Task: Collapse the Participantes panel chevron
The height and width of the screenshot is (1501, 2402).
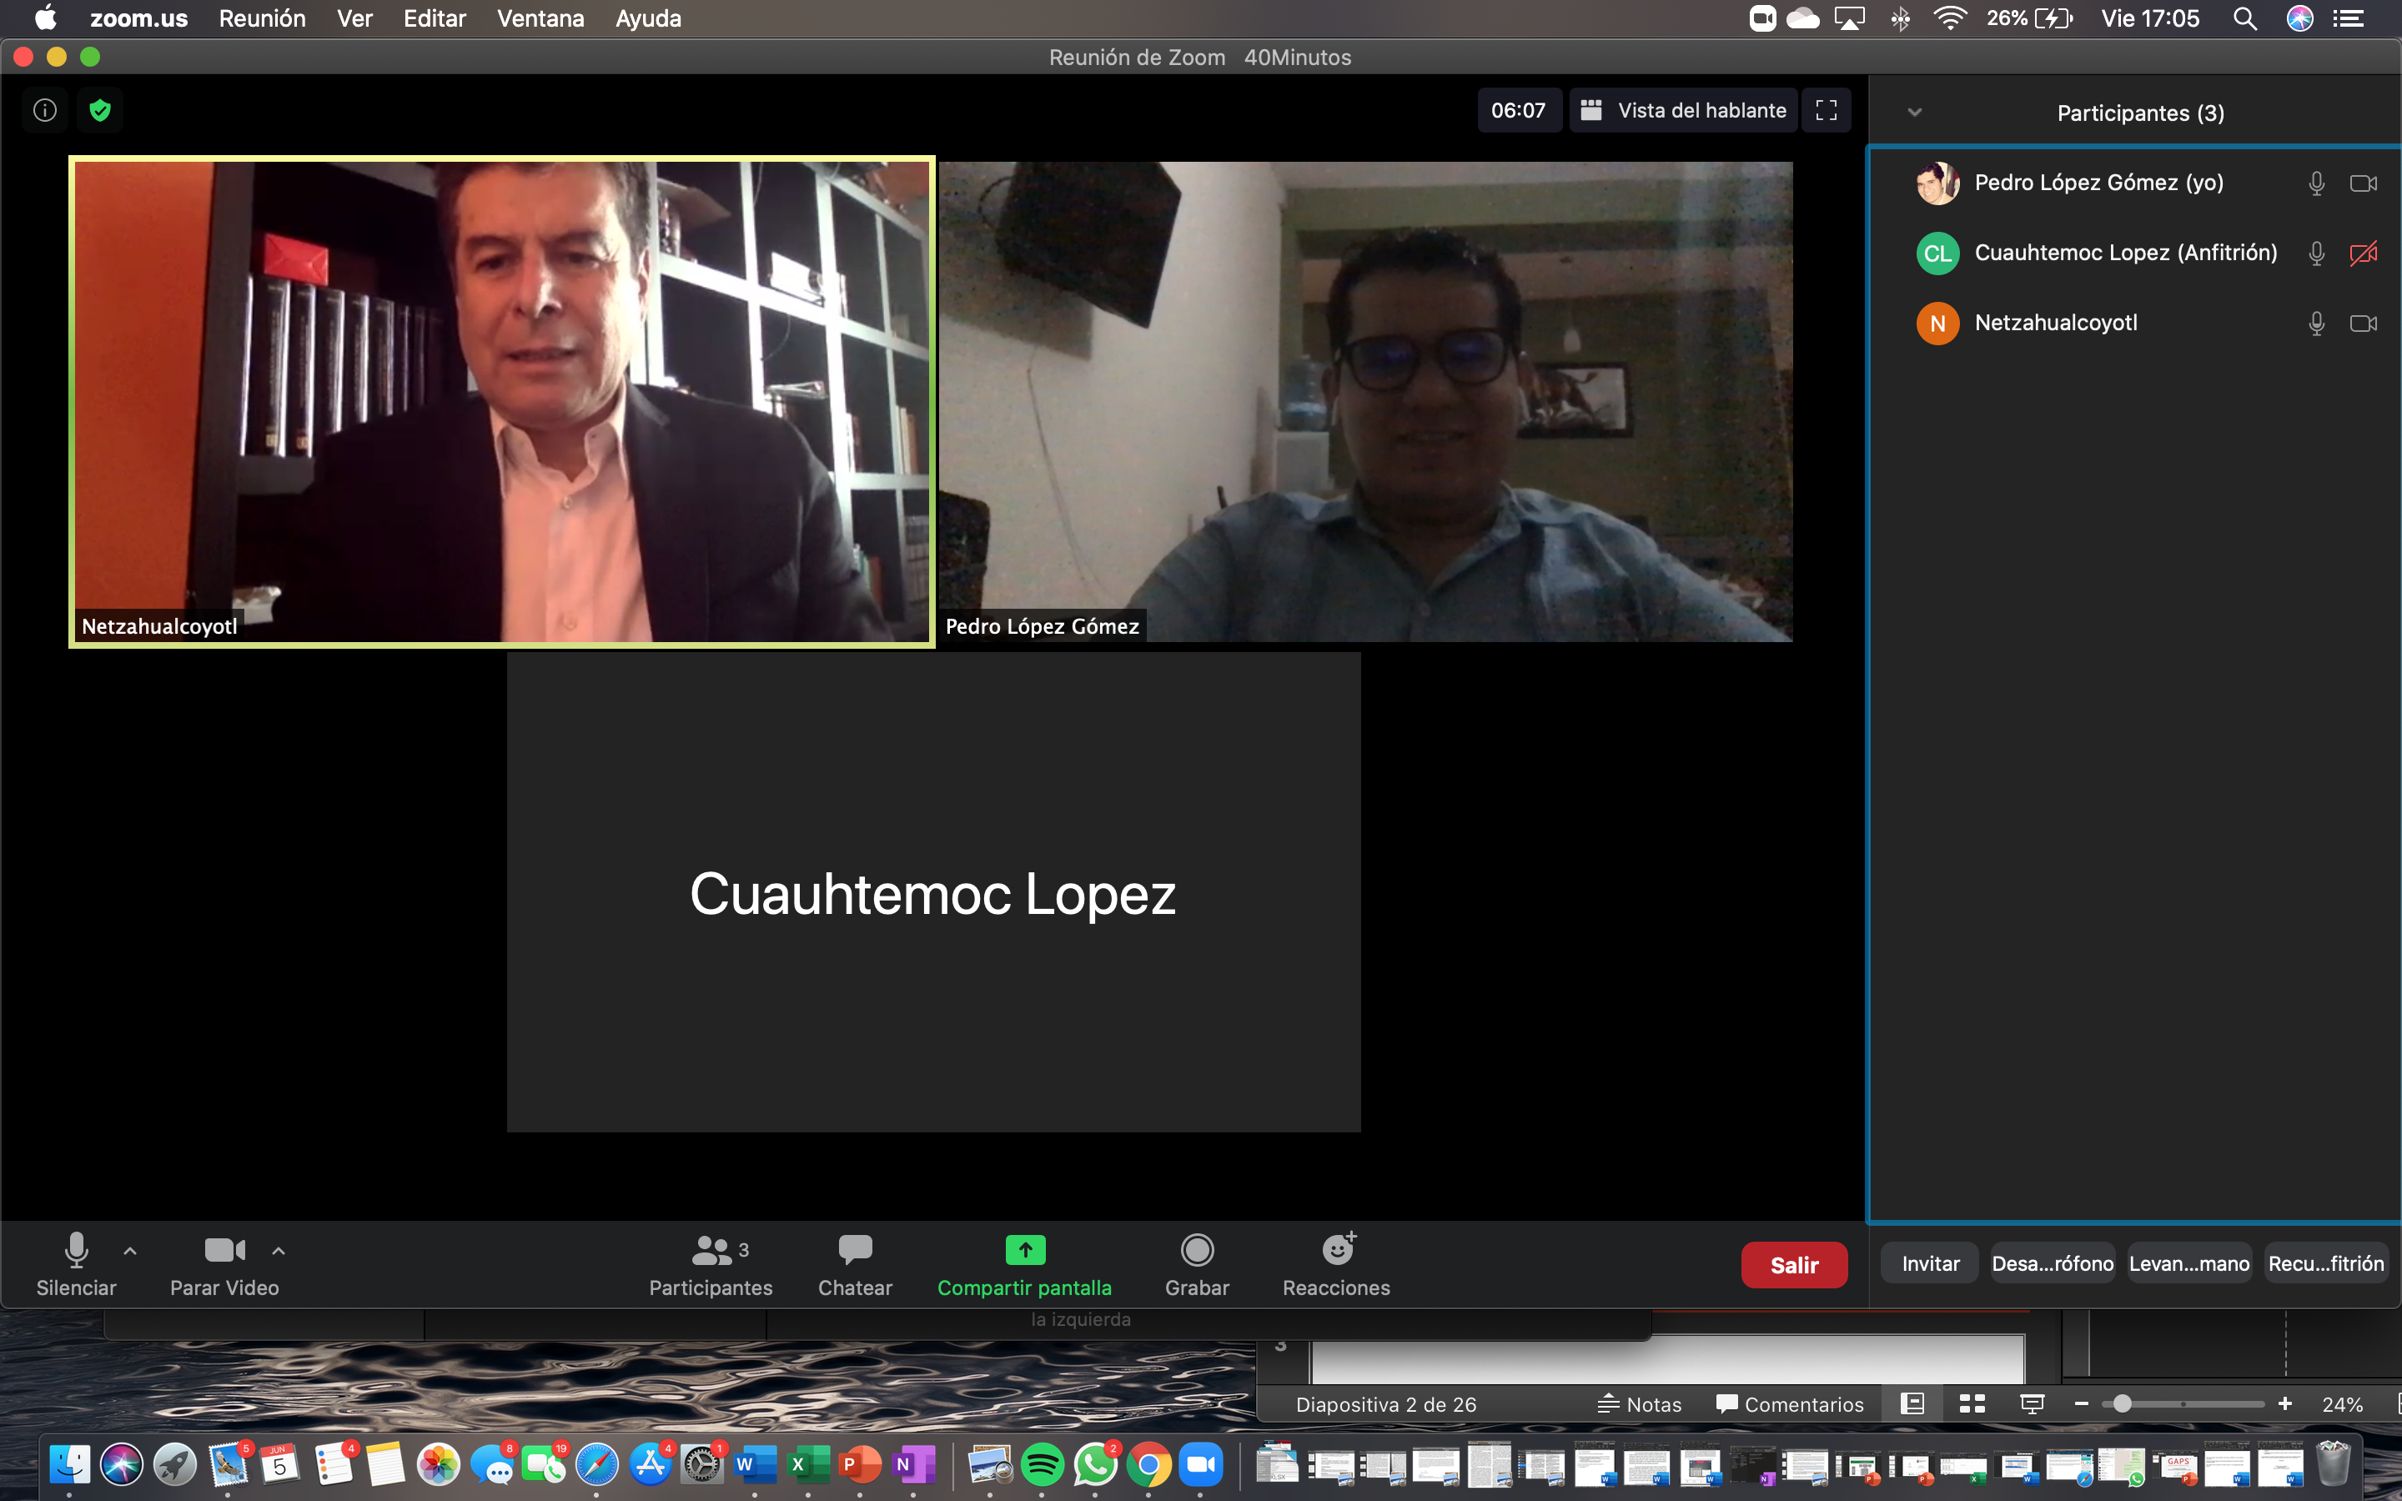Action: (x=1915, y=113)
